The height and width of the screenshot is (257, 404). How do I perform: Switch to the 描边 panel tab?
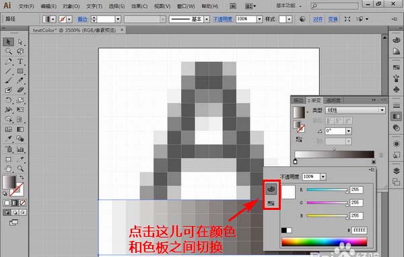pos(298,100)
